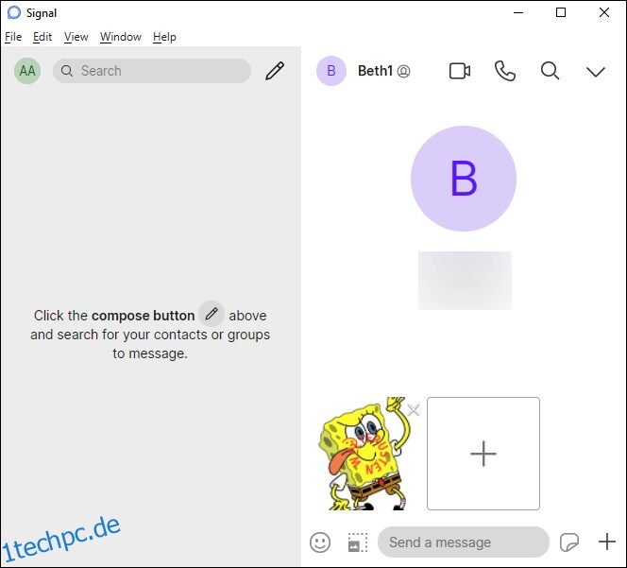Open the File menu

click(x=13, y=37)
